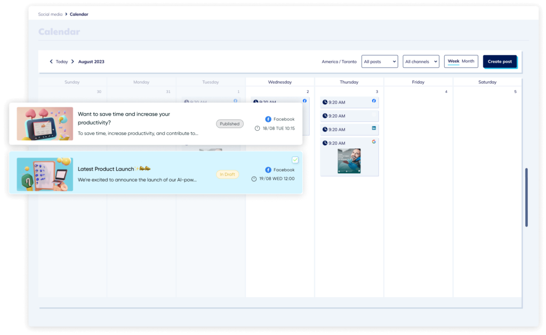Open the Social media breadcrumb link
Screen dimensions: 546x335
(x=50, y=14)
